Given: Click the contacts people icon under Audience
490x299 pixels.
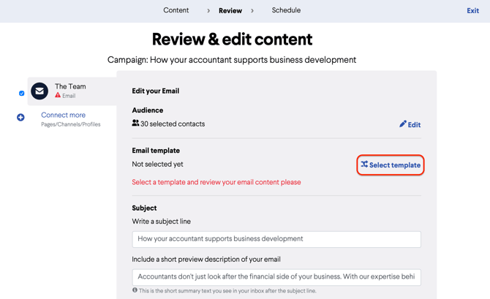Looking at the screenshot, I should tap(135, 124).
